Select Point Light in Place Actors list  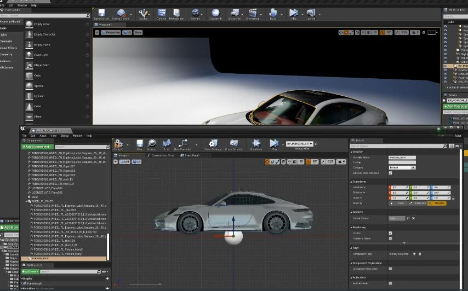41,55
